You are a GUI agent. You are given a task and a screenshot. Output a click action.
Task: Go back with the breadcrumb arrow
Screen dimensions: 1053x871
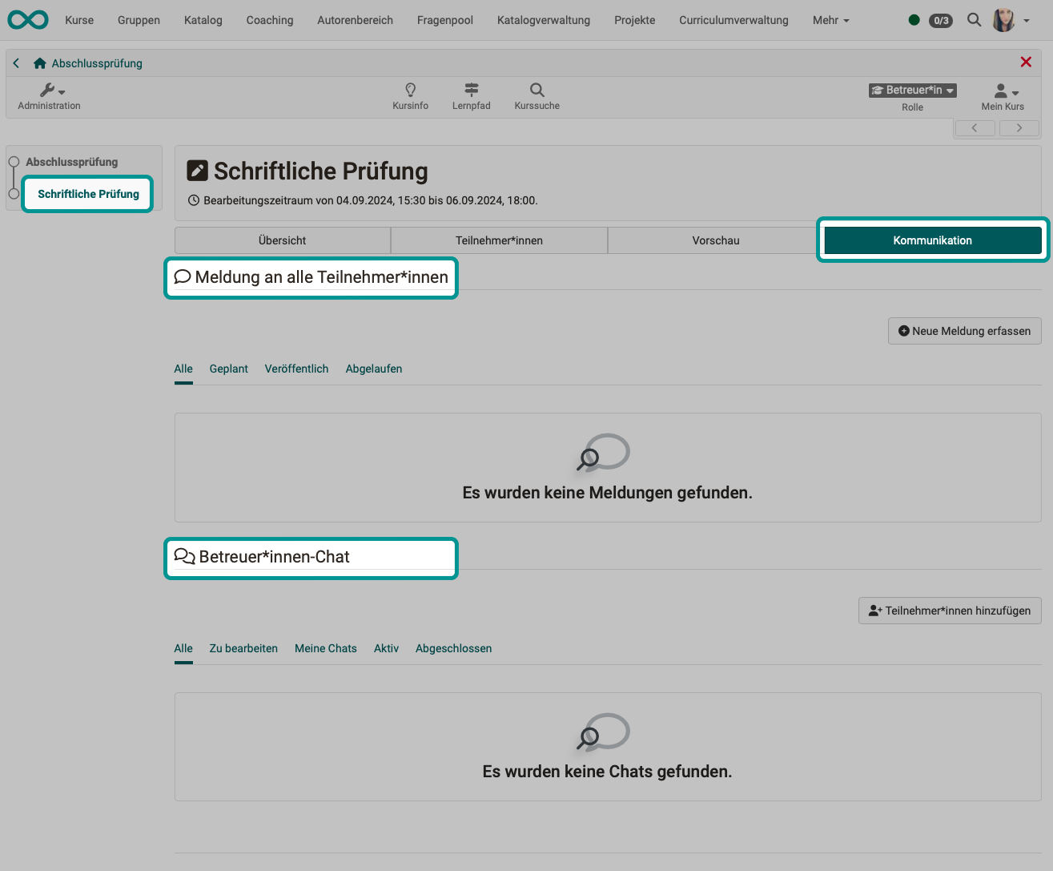(16, 63)
